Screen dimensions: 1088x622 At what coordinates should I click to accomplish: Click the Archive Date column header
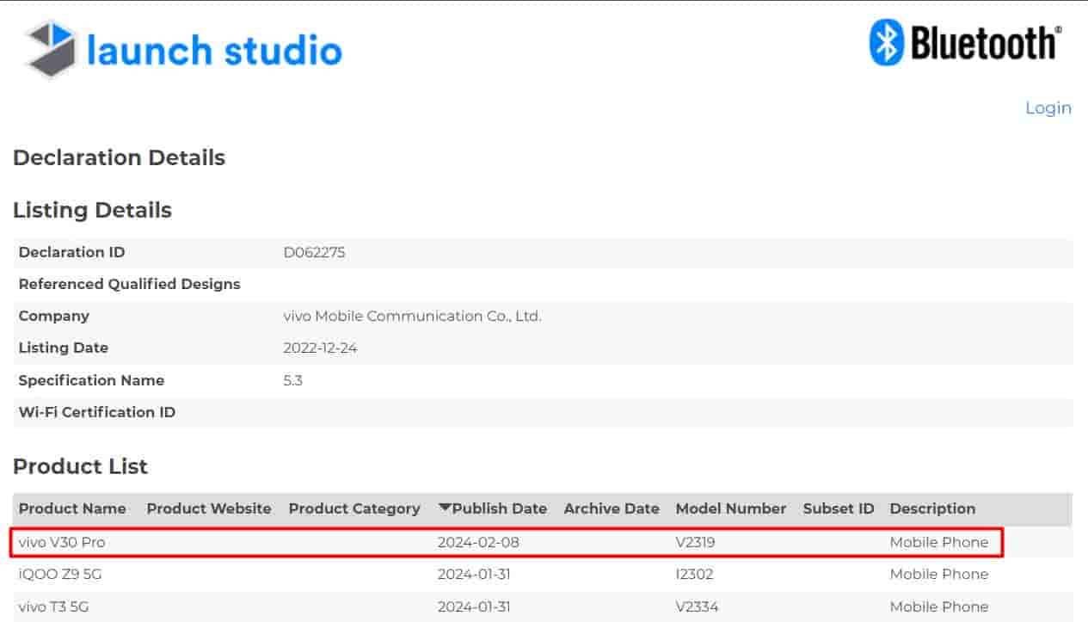coord(612,508)
